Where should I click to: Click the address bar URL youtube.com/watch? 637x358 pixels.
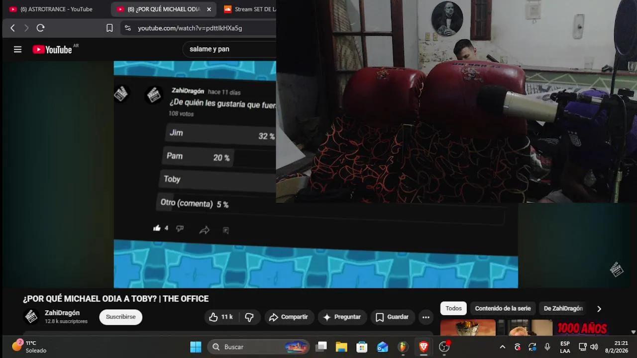click(x=190, y=28)
